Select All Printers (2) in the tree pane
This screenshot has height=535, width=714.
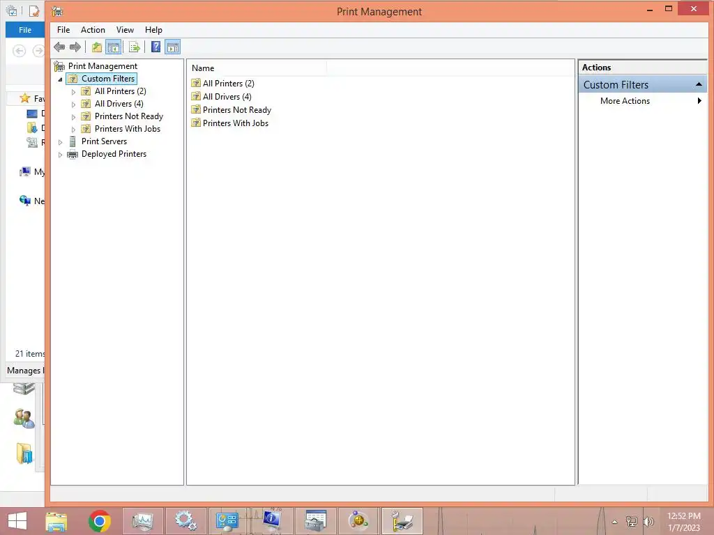(x=120, y=91)
